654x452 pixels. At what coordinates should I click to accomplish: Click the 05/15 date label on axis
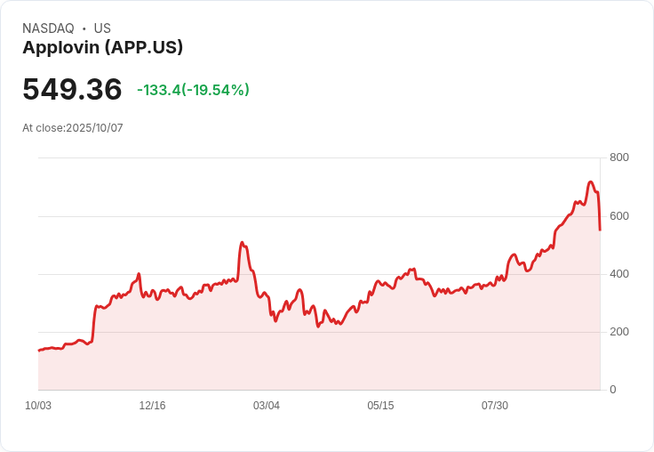point(380,406)
